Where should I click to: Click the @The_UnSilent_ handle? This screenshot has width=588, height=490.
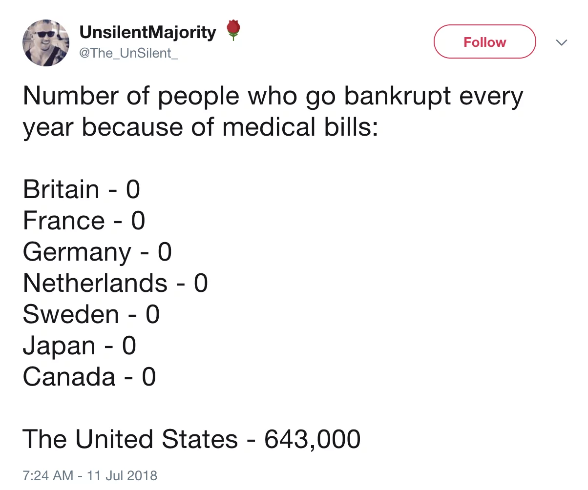[128, 53]
